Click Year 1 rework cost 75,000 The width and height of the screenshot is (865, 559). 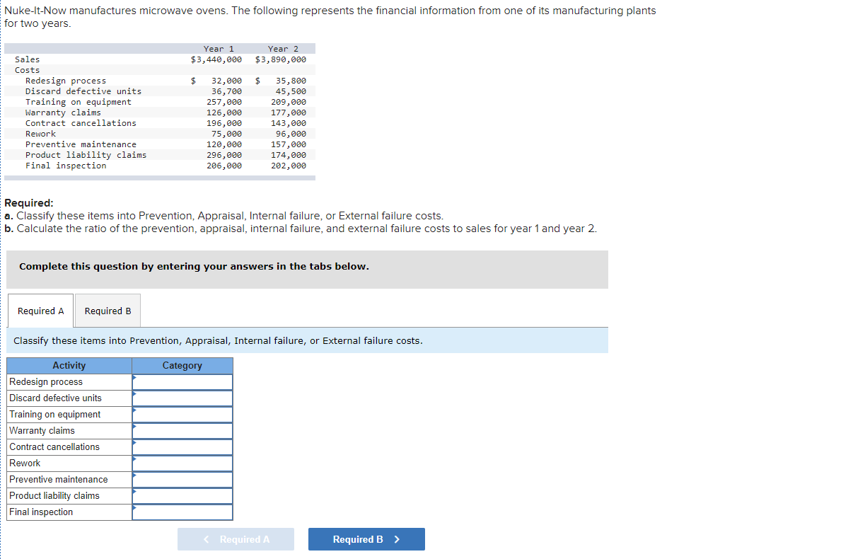pyautogui.click(x=226, y=134)
